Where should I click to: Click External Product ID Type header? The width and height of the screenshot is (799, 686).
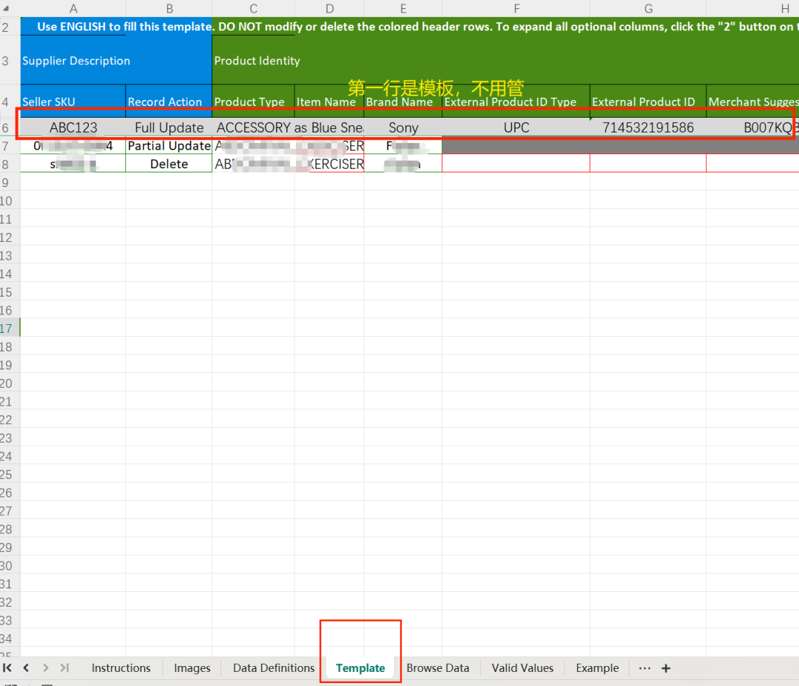tap(516, 101)
